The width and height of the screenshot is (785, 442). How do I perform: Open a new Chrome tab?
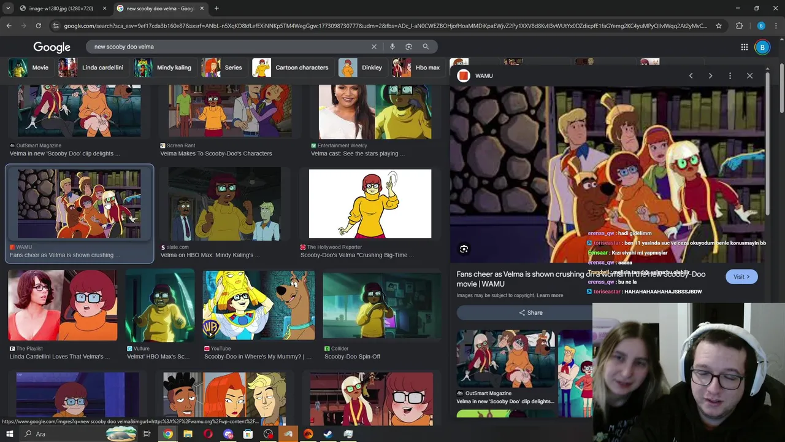pos(216,9)
